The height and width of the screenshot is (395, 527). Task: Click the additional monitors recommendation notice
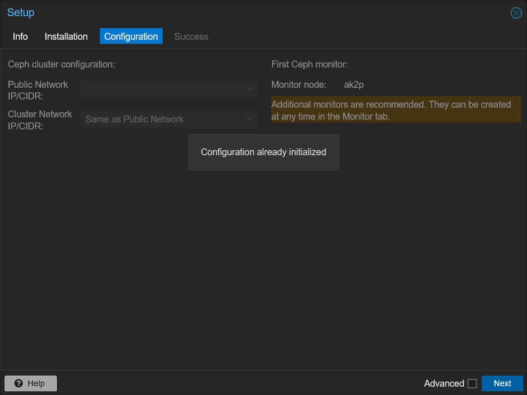(x=396, y=110)
